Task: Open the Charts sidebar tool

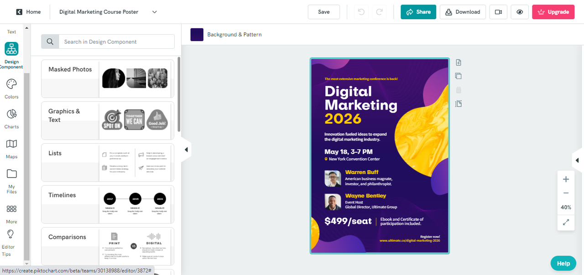Action: click(11, 119)
